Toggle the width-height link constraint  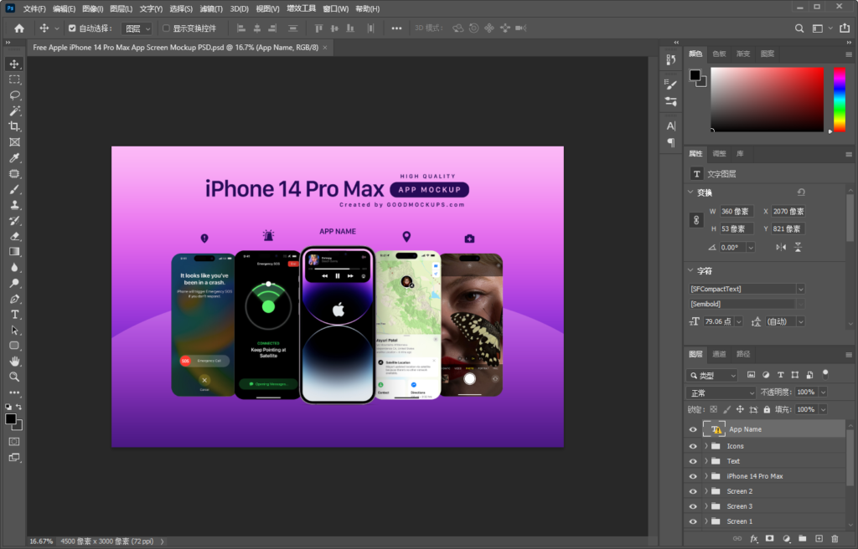[x=696, y=220]
